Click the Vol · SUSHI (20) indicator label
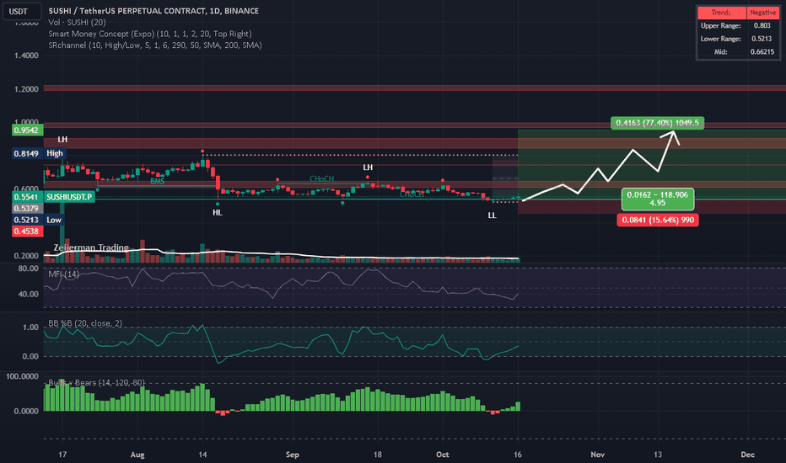The image size is (786, 463). point(77,22)
